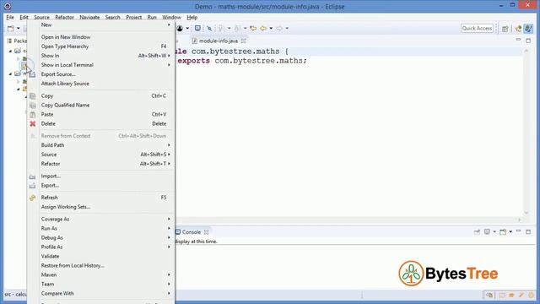Click the New wizard toolbar icon
The image size is (540, 304).
tap(11, 28)
